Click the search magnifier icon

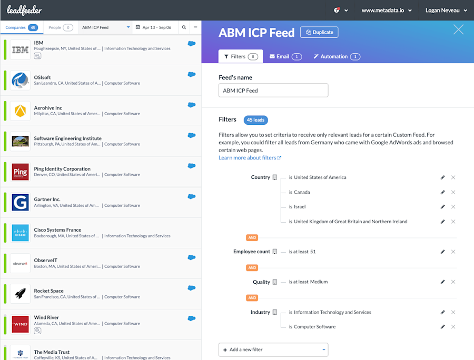coord(184,27)
